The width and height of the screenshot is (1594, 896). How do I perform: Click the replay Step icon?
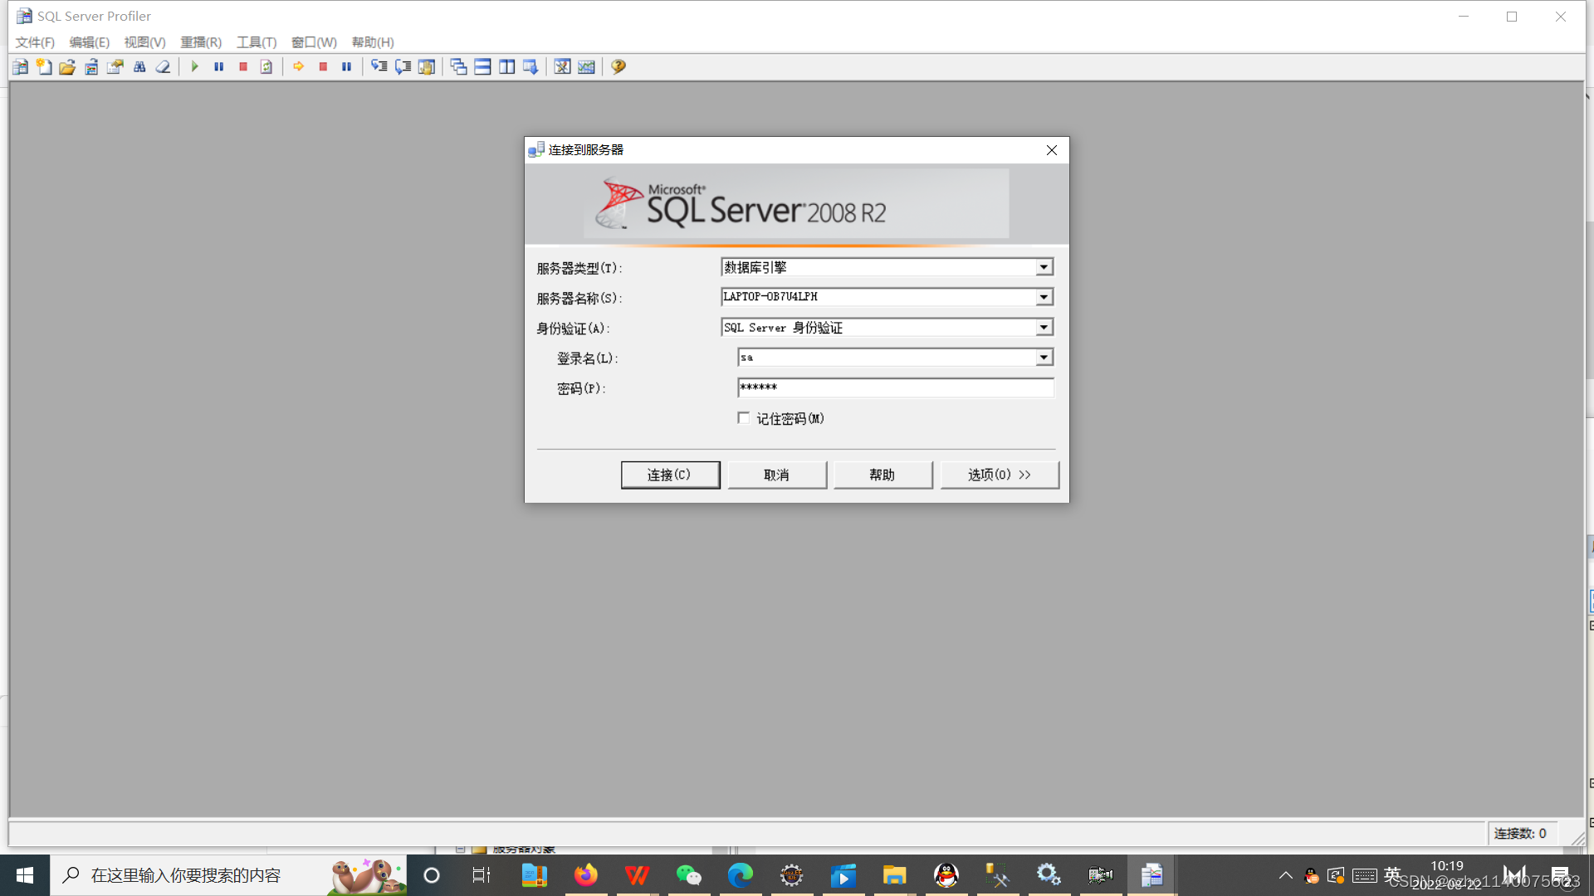pos(379,67)
